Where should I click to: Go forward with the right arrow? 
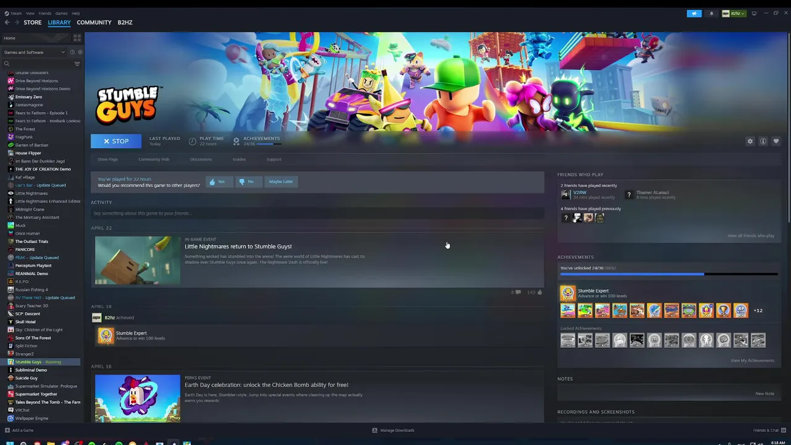pos(16,22)
